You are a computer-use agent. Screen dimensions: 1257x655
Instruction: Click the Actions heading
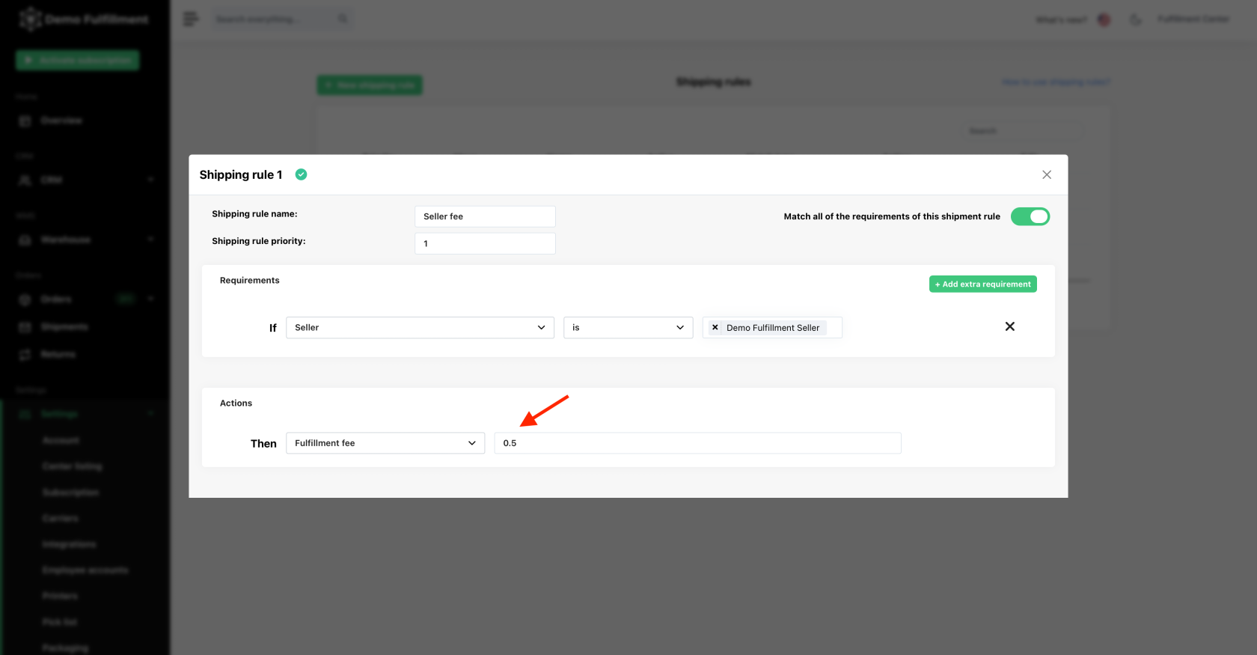(236, 403)
